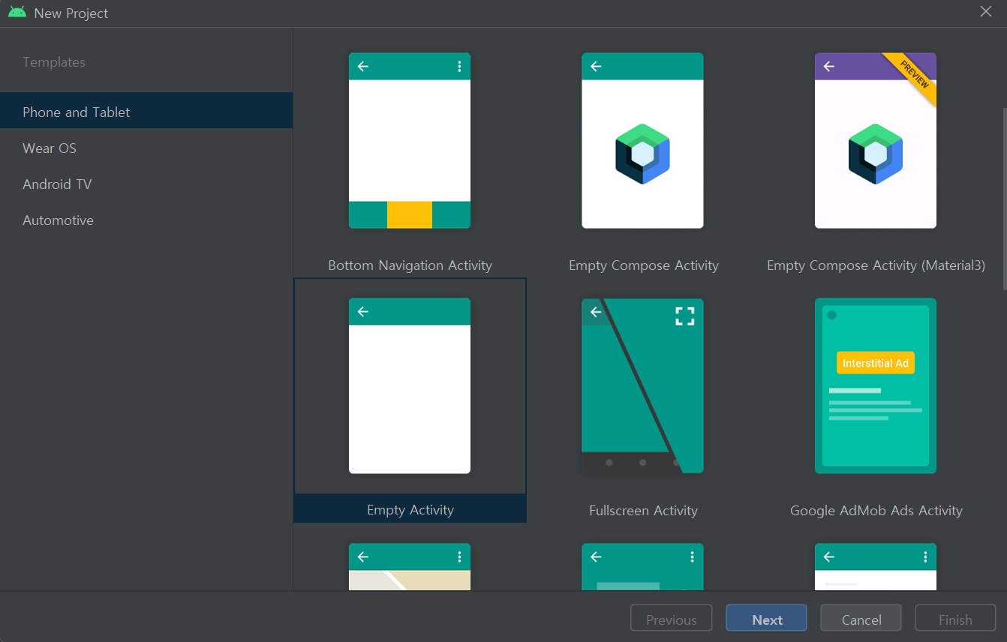The image size is (1007, 642).
Task: Click the Compose hexagon logo in Empty Compose Activity
Action: tap(642, 154)
